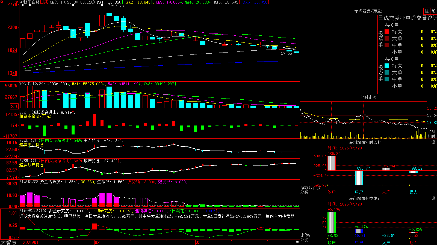Click the 17.65 low price label

(286, 53)
